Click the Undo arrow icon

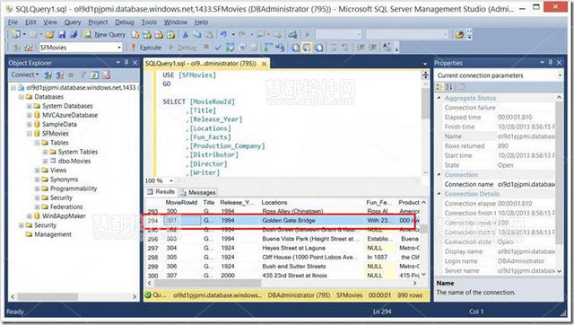point(223,35)
